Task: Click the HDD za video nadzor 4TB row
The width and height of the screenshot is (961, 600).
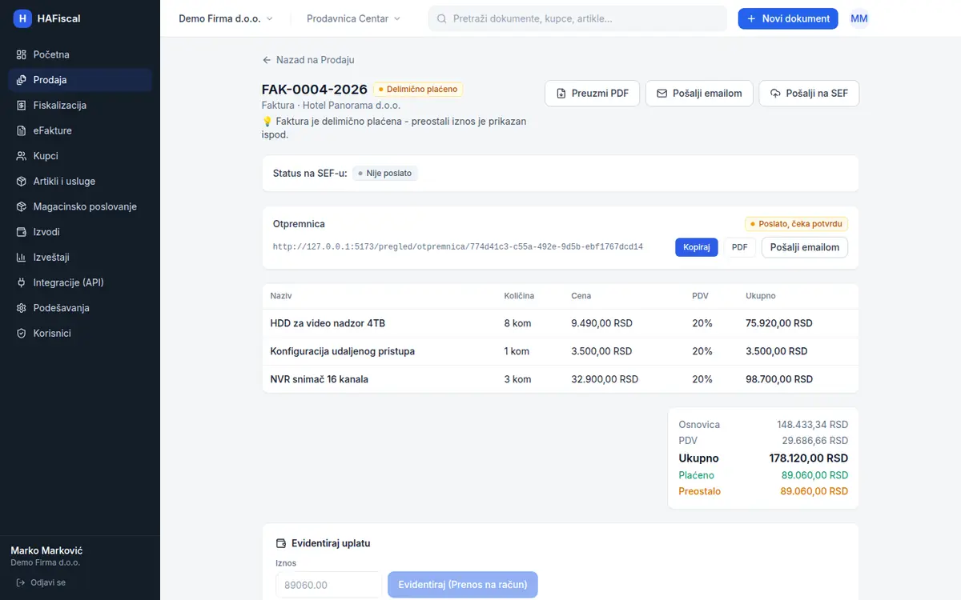Action: click(561, 323)
